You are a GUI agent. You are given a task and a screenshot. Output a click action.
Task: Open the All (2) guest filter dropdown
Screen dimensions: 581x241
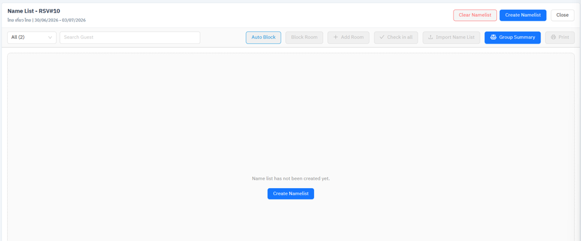32,37
